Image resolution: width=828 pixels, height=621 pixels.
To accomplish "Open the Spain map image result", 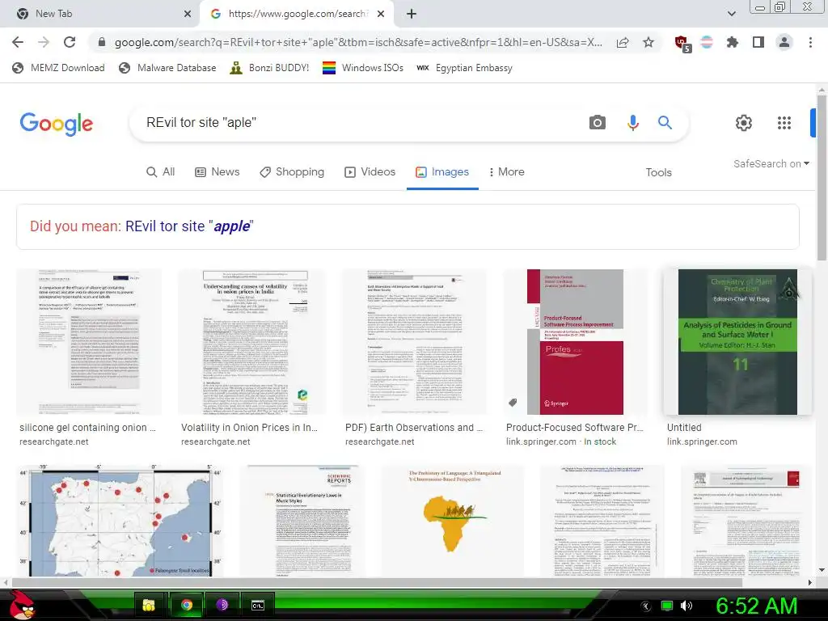I will pos(120,521).
